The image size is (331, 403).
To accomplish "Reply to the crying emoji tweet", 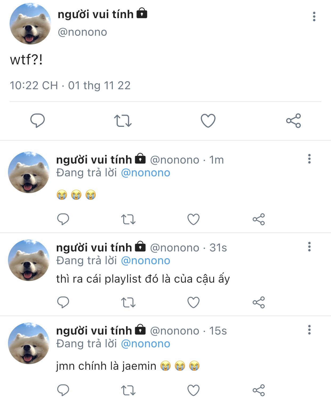I will (x=63, y=219).
